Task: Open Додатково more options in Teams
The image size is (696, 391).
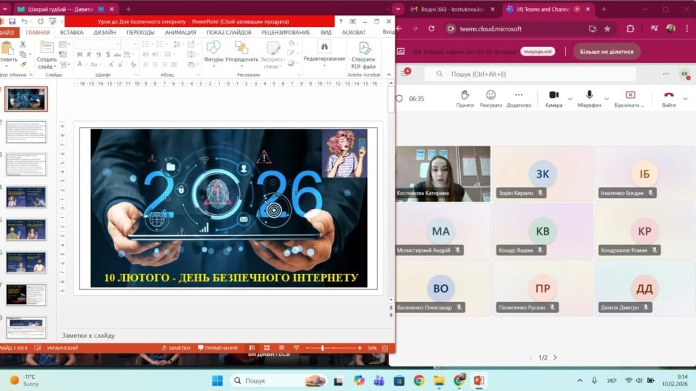Action: [519, 99]
